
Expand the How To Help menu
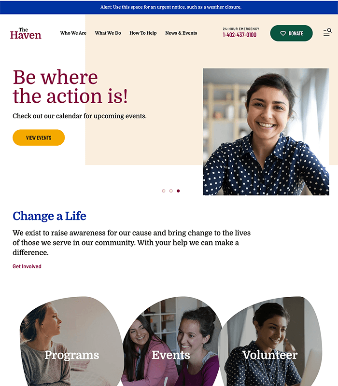[143, 33]
